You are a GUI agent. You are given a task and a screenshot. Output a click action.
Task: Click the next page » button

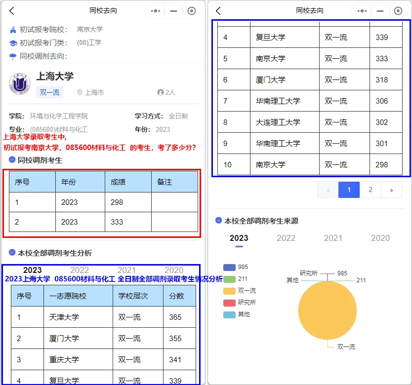392,190
